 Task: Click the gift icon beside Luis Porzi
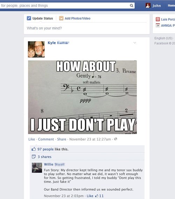[158, 19]
